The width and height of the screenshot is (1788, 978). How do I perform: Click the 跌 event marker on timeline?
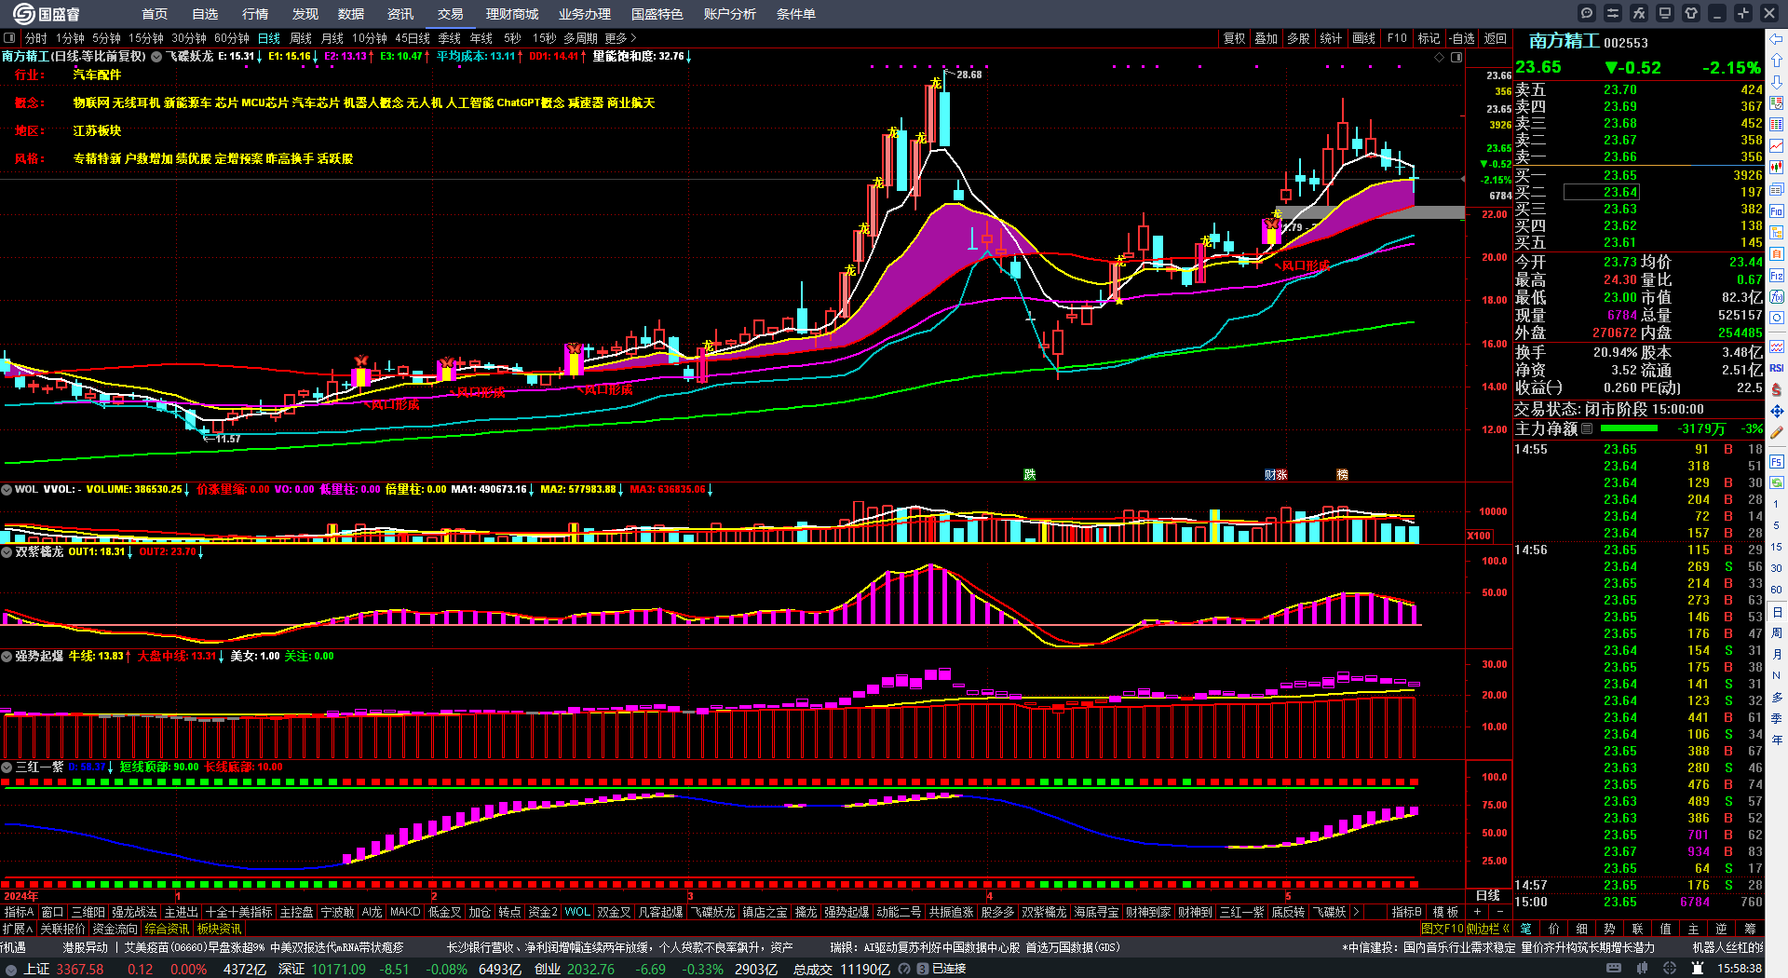click(x=1030, y=475)
